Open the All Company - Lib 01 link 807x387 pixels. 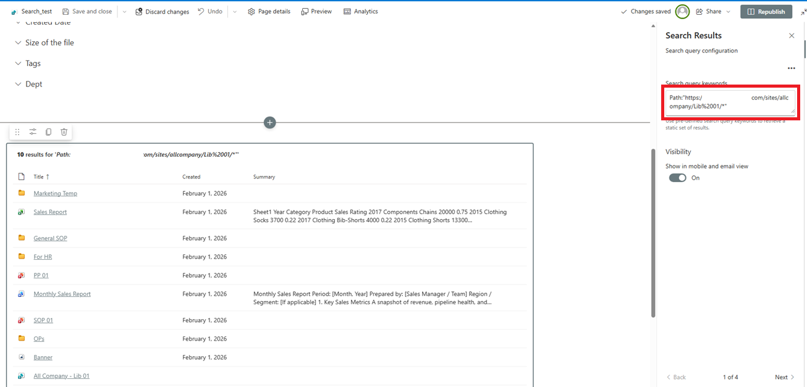[61, 376]
